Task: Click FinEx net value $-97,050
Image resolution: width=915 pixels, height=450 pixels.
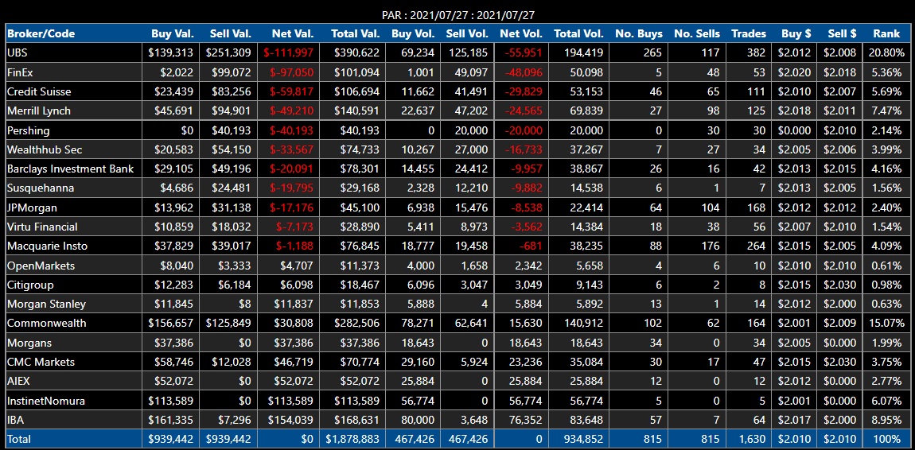Action: coord(290,72)
